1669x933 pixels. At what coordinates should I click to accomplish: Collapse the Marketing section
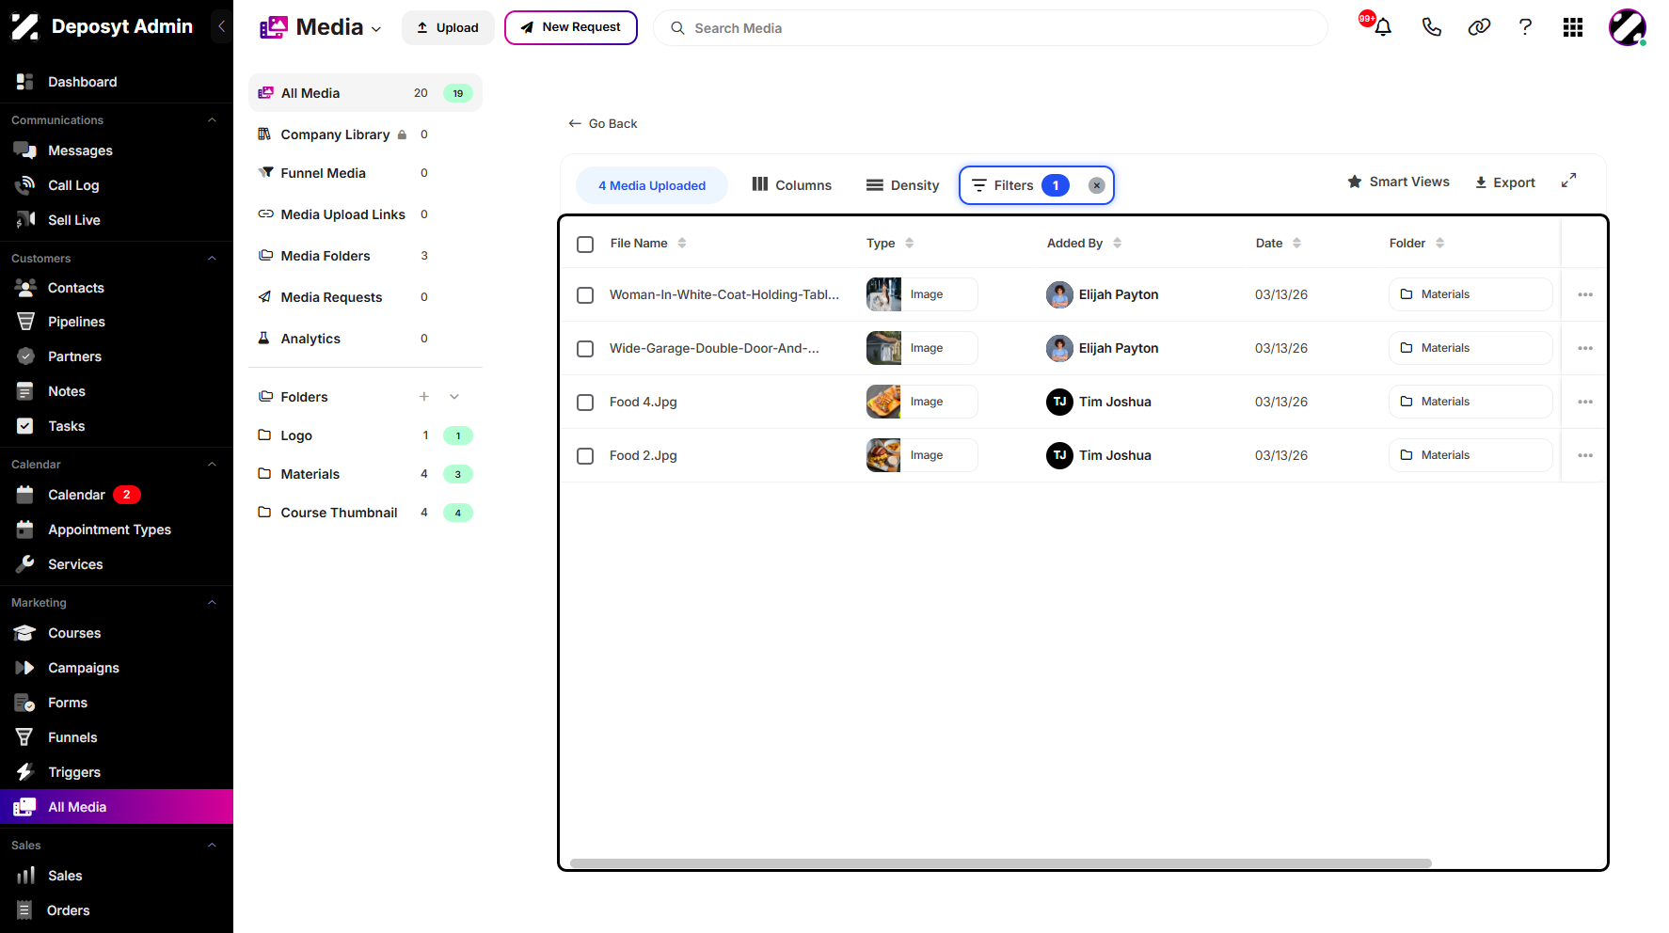tap(212, 603)
